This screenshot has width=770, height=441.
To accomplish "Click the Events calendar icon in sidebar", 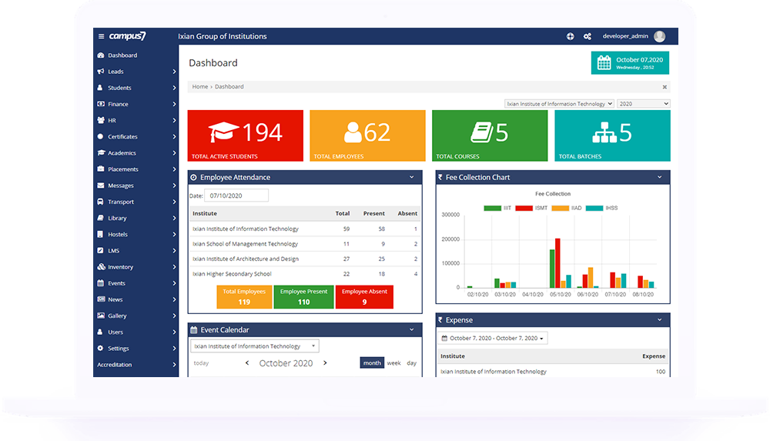I will pos(101,283).
